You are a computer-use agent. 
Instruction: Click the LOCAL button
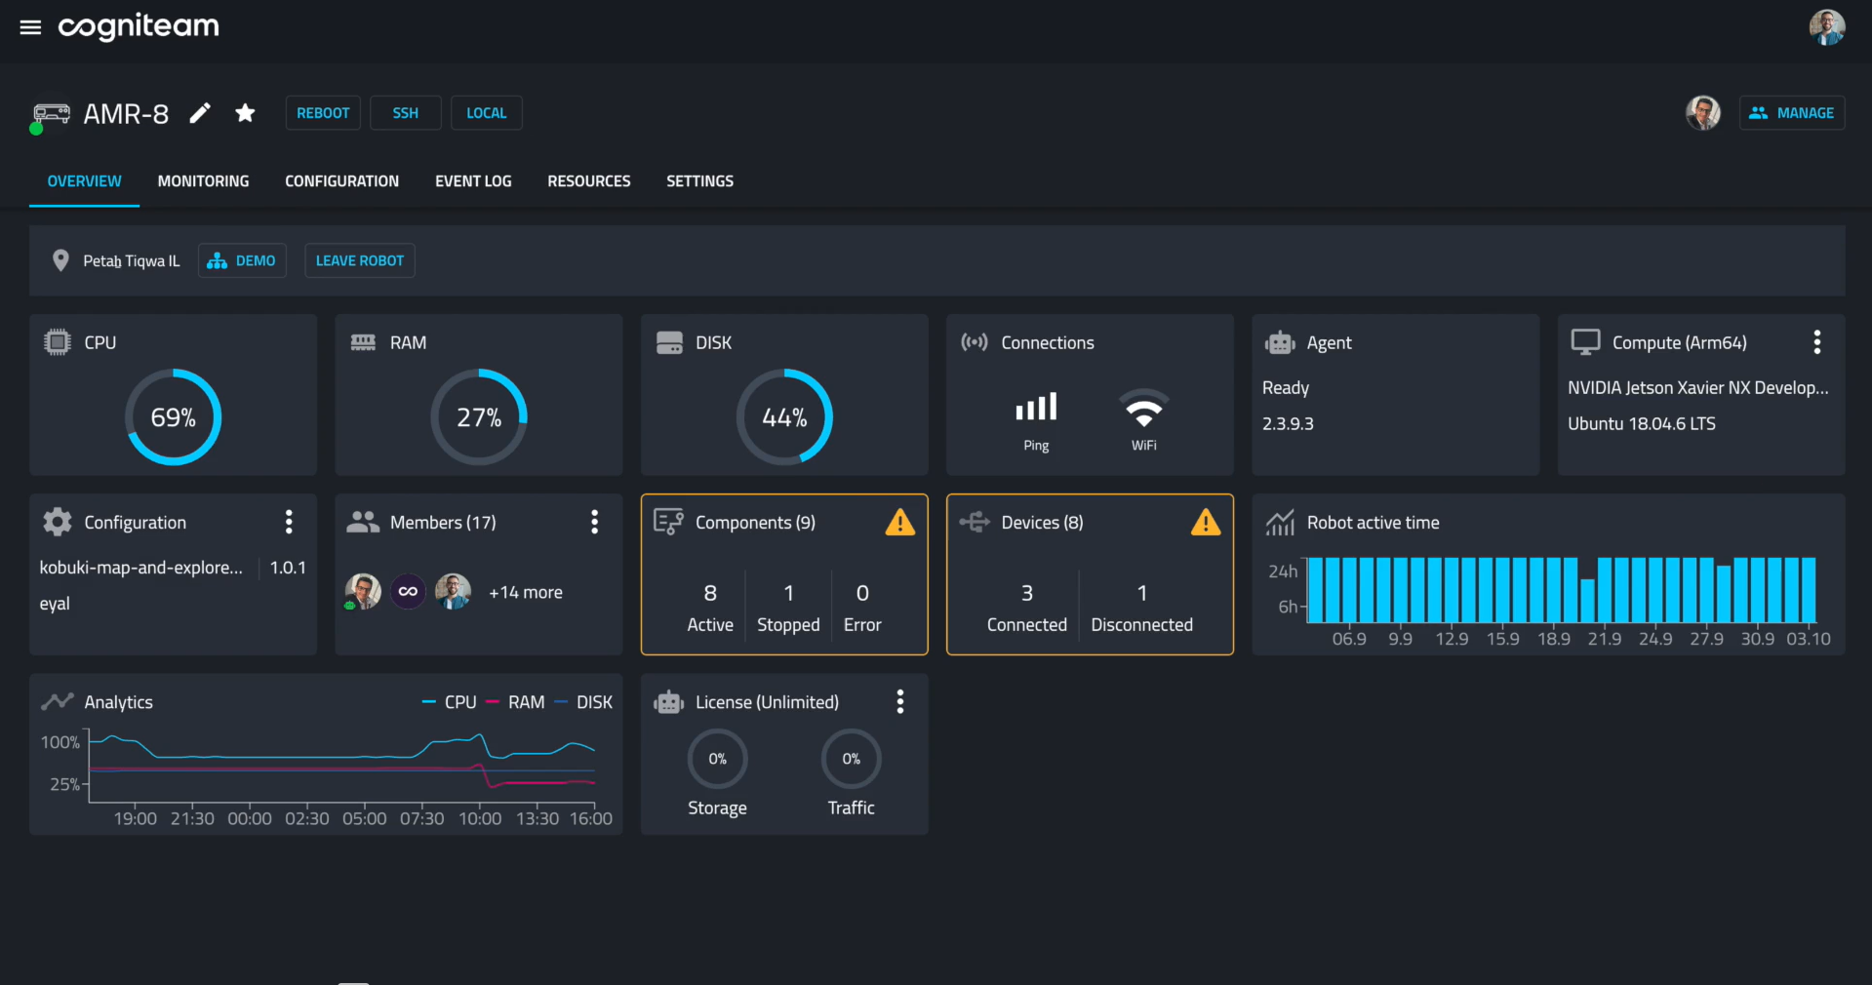click(486, 113)
